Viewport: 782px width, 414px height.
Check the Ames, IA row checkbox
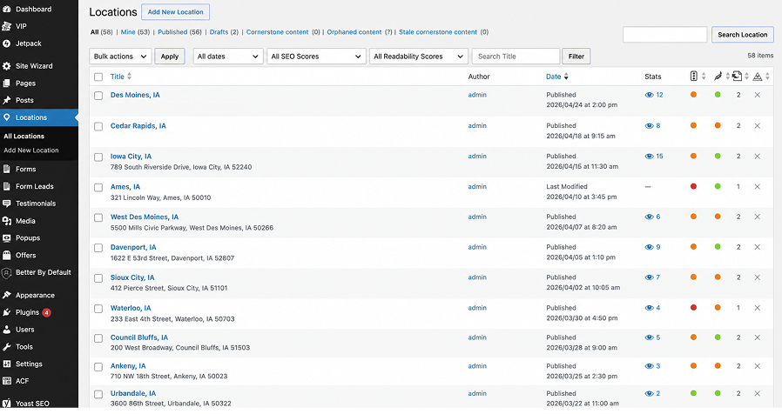click(98, 187)
